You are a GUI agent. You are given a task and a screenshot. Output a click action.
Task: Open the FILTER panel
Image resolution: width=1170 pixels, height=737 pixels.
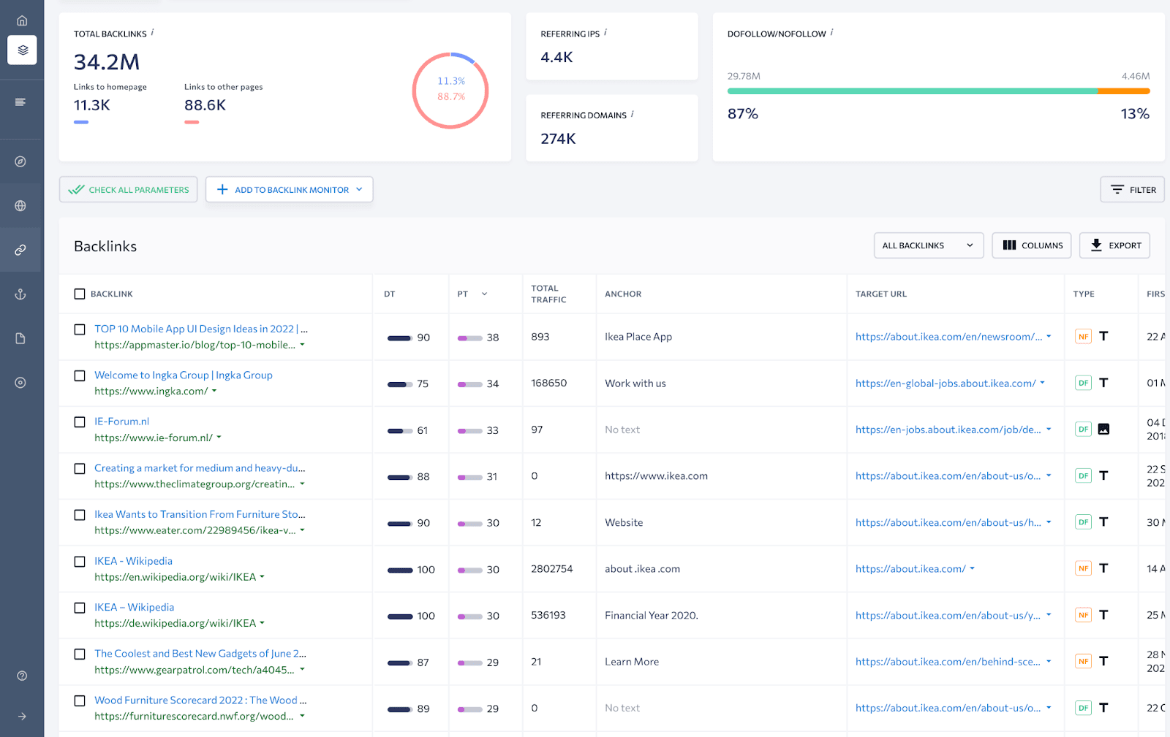coord(1132,189)
